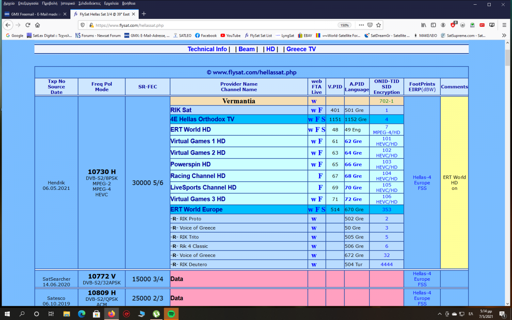
Task: Open SatDreamGr bookmark
Action: (x=388, y=35)
